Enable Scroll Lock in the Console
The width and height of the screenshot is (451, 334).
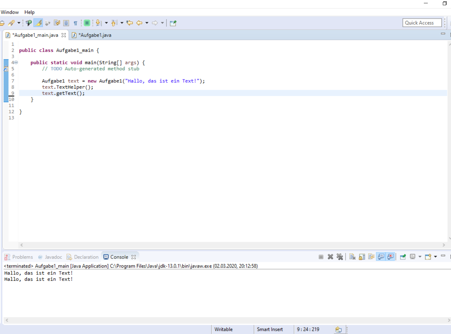[362, 257]
